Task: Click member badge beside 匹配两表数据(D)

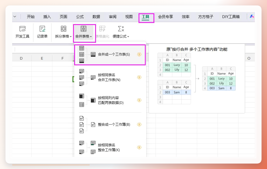Action: tap(139, 100)
